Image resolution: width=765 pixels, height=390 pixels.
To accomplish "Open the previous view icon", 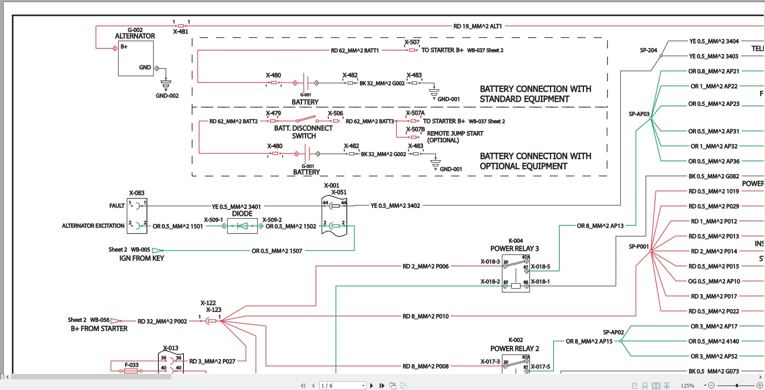I will (392, 385).
